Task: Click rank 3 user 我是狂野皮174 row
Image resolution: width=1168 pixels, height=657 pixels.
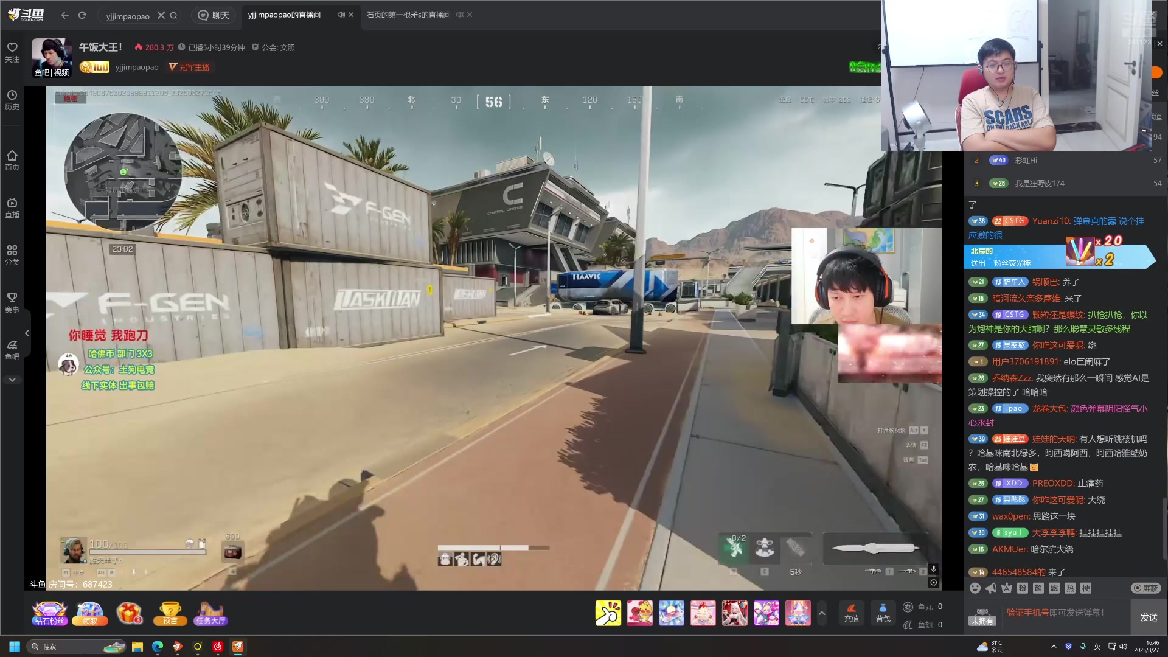Action: [x=1066, y=183]
